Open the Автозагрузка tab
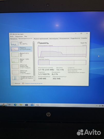Screen dimensions: 104x139 coord(54,39)
